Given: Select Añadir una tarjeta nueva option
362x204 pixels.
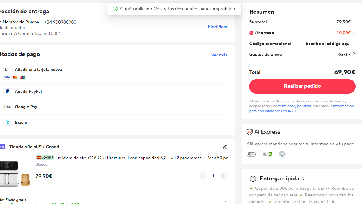Looking at the screenshot, I should (38, 70).
